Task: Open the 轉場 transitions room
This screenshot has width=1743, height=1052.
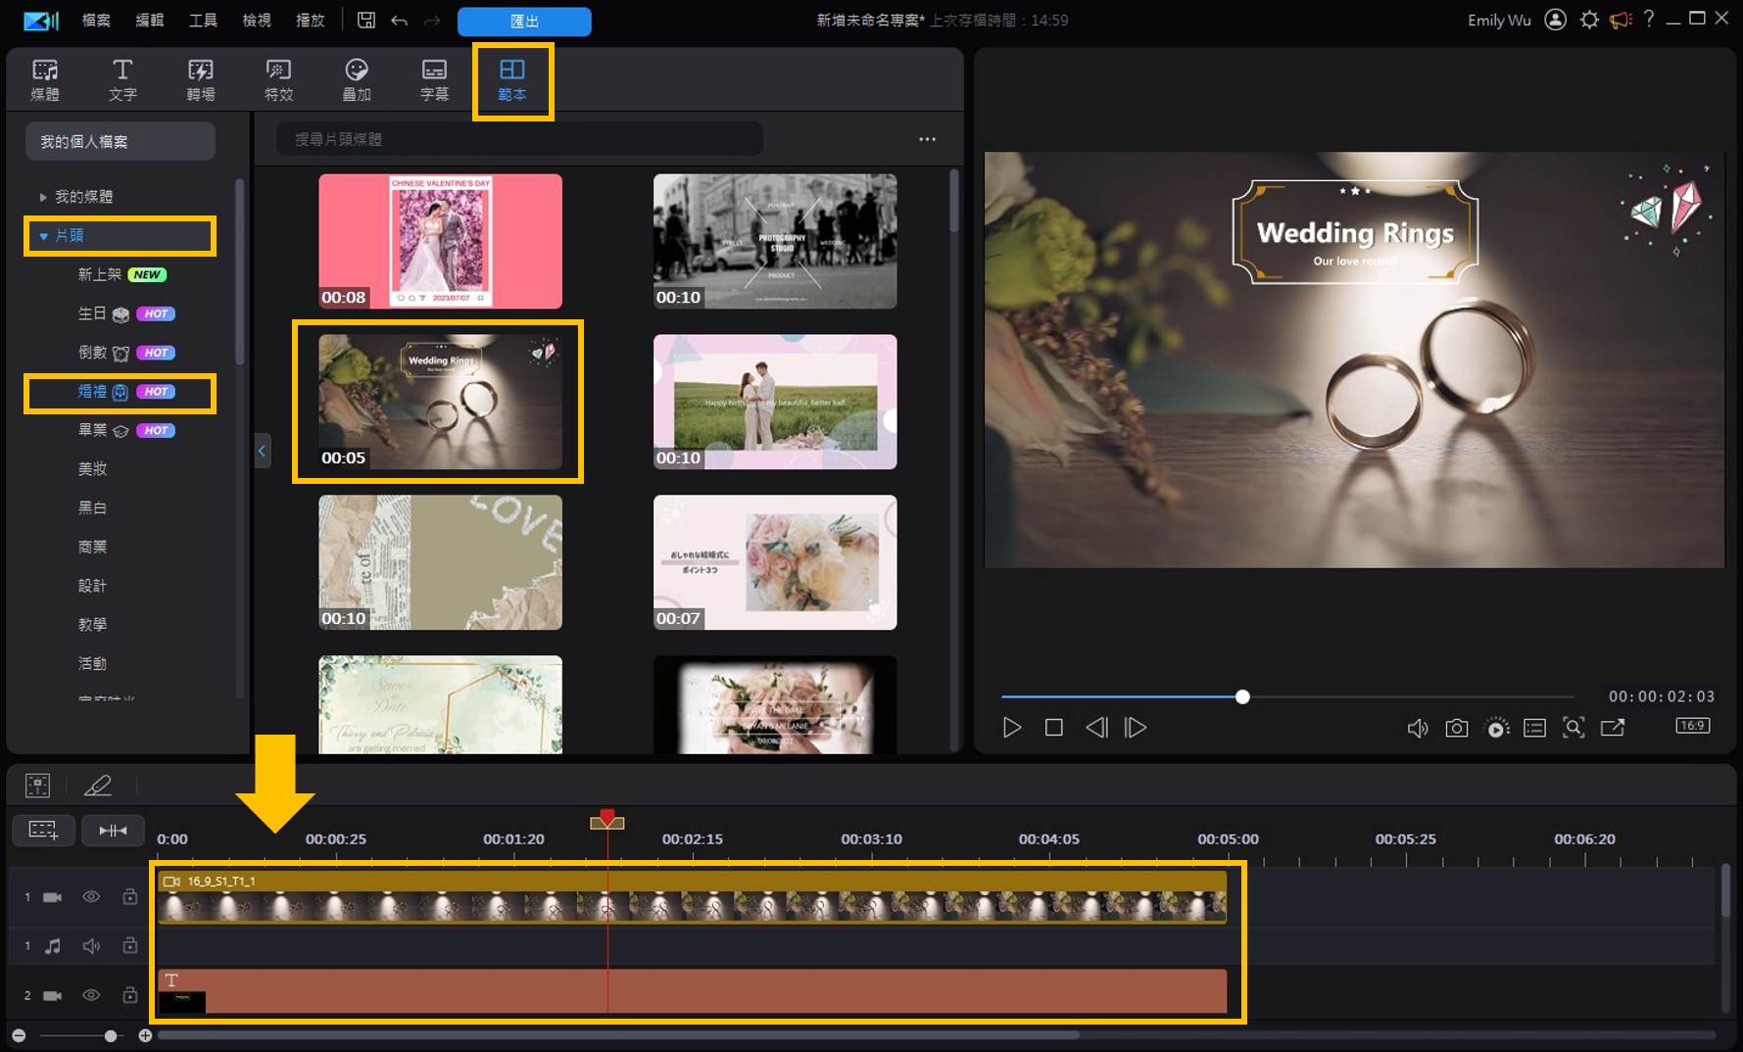Action: (x=200, y=79)
